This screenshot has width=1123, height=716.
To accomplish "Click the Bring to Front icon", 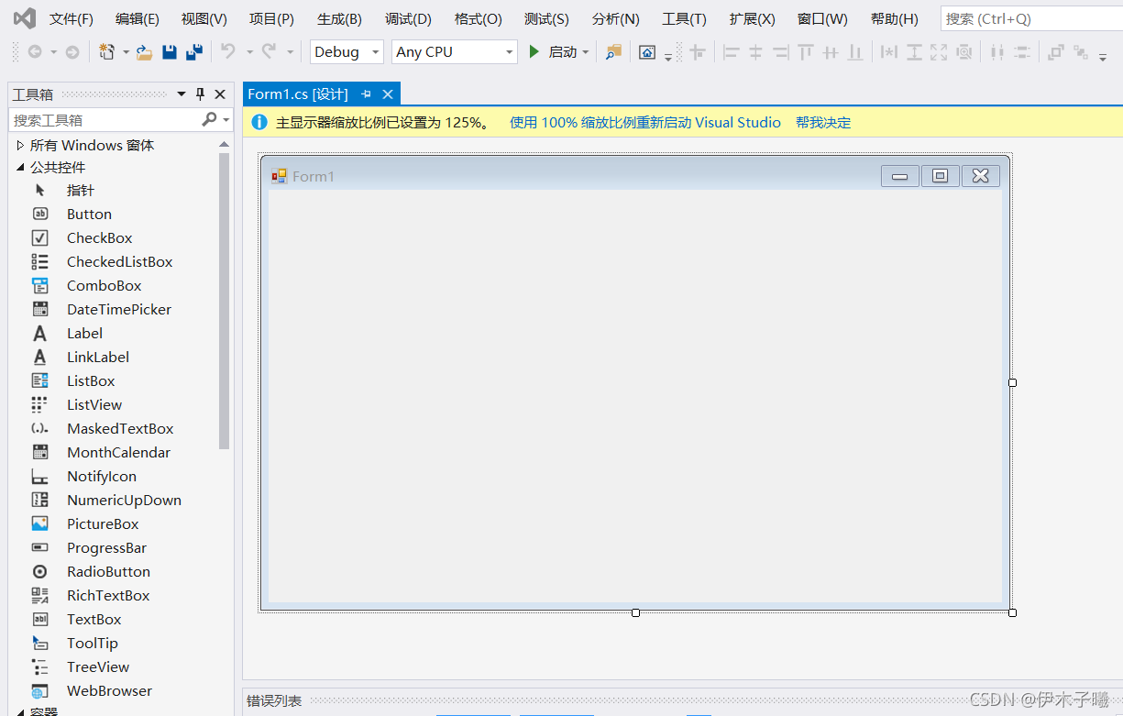I will 1055,52.
